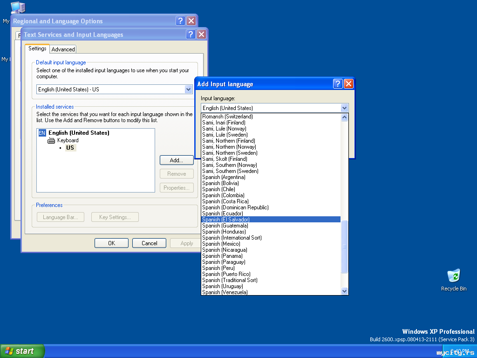Choose Spanish (Paraguay)
The image size is (477, 358).
click(271, 262)
